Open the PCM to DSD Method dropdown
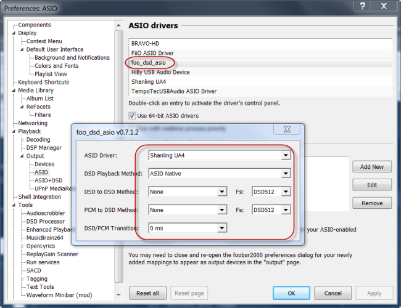 [222, 210]
